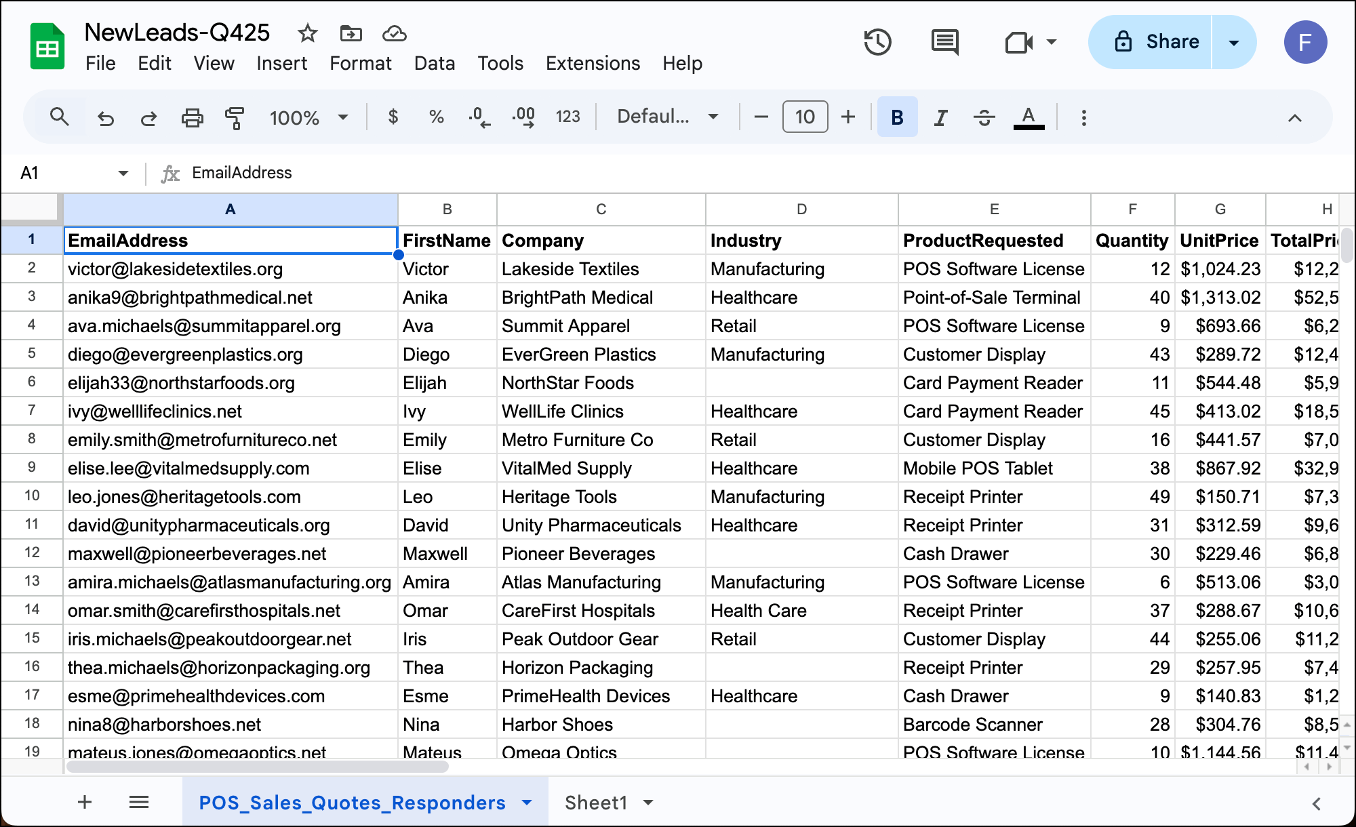
Task: Click the print icon
Action: pyautogui.click(x=193, y=117)
